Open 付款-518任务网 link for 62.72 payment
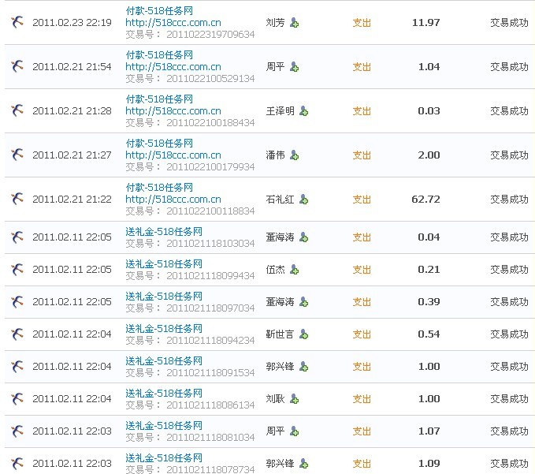 pyautogui.click(x=159, y=188)
